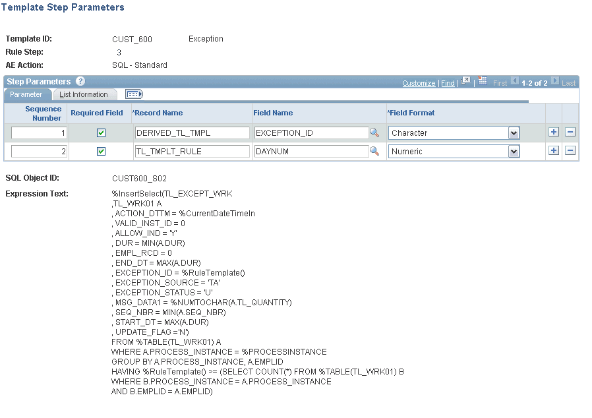Select the CUST_600 template ID text
The width and height of the screenshot is (592, 418).
pyautogui.click(x=132, y=40)
